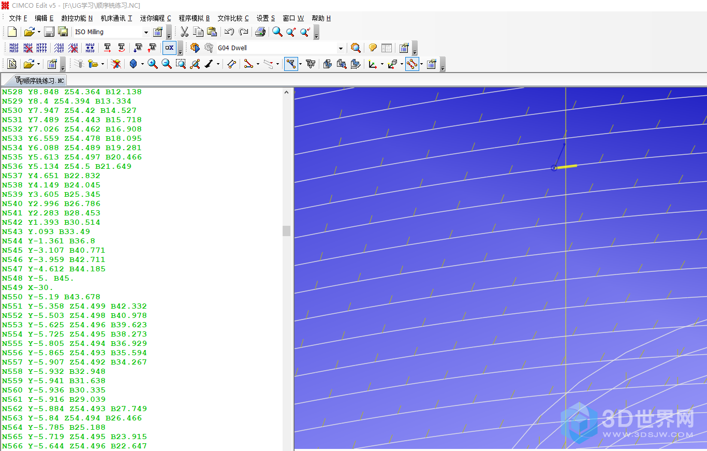Click the red X remove backplot icon
Image resolution: width=707 pixels, height=451 pixels.
(116, 64)
